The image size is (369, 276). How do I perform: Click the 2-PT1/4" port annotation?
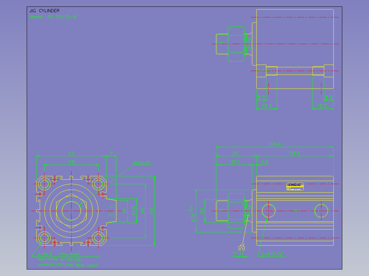click(x=272, y=254)
